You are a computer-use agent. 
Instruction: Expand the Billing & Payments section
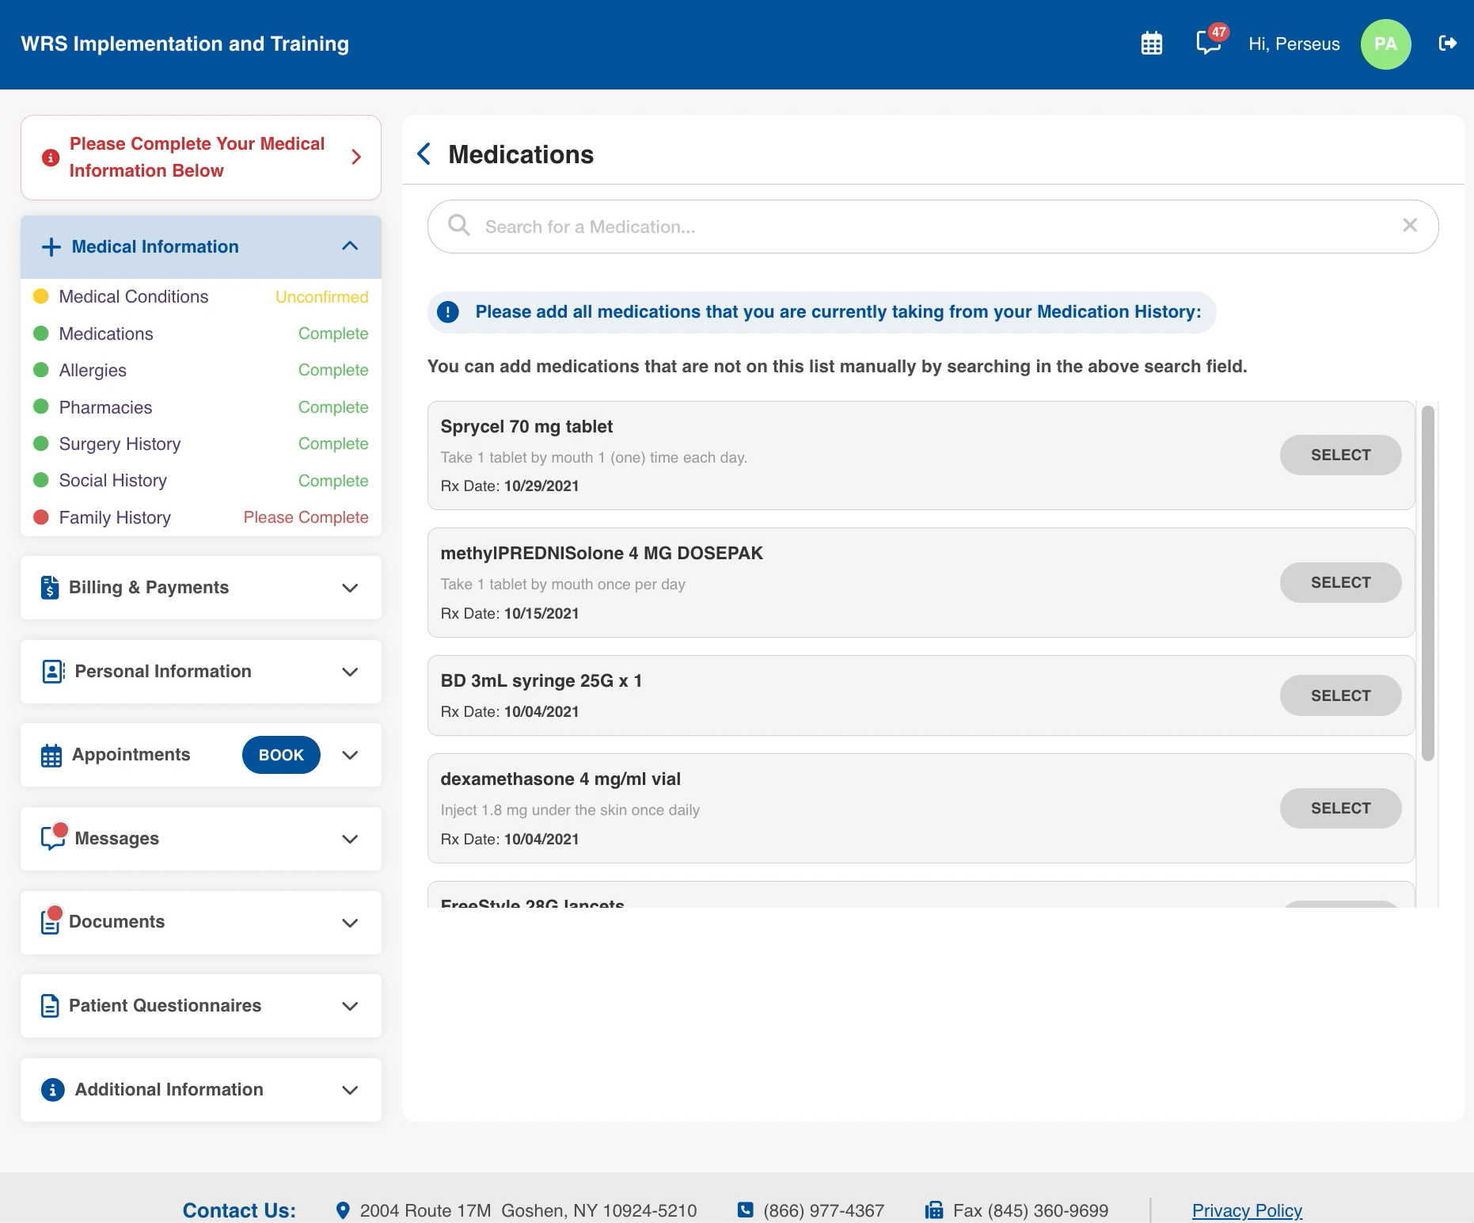coord(349,588)
